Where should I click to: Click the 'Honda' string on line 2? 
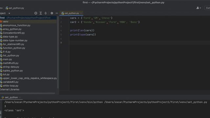(88, 22)
